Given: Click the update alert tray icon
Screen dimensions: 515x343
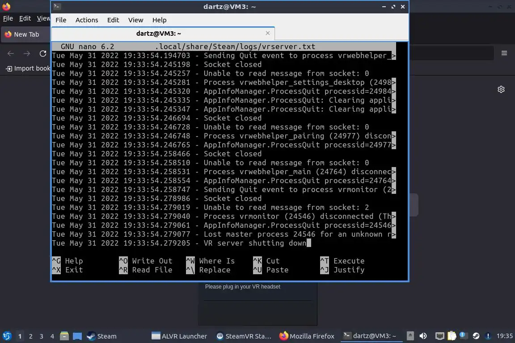Looking at the screenshot, I should tap(488, 336).
